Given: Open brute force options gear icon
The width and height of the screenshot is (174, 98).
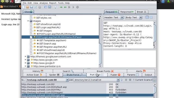Looking at the screenshot, I should [x=154, y=80].
